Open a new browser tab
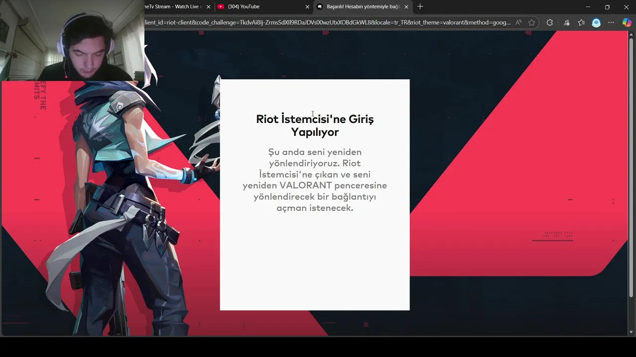The width and height of the screenshot is (636, 357). [x=420, y=6]
